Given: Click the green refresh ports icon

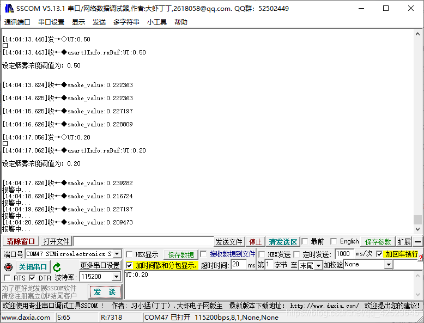Looking at the screenshot, I should pos(57,267).
